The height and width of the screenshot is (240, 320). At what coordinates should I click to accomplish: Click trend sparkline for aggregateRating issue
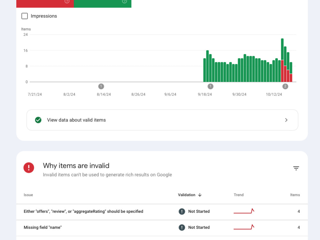(x=244, y=211)
